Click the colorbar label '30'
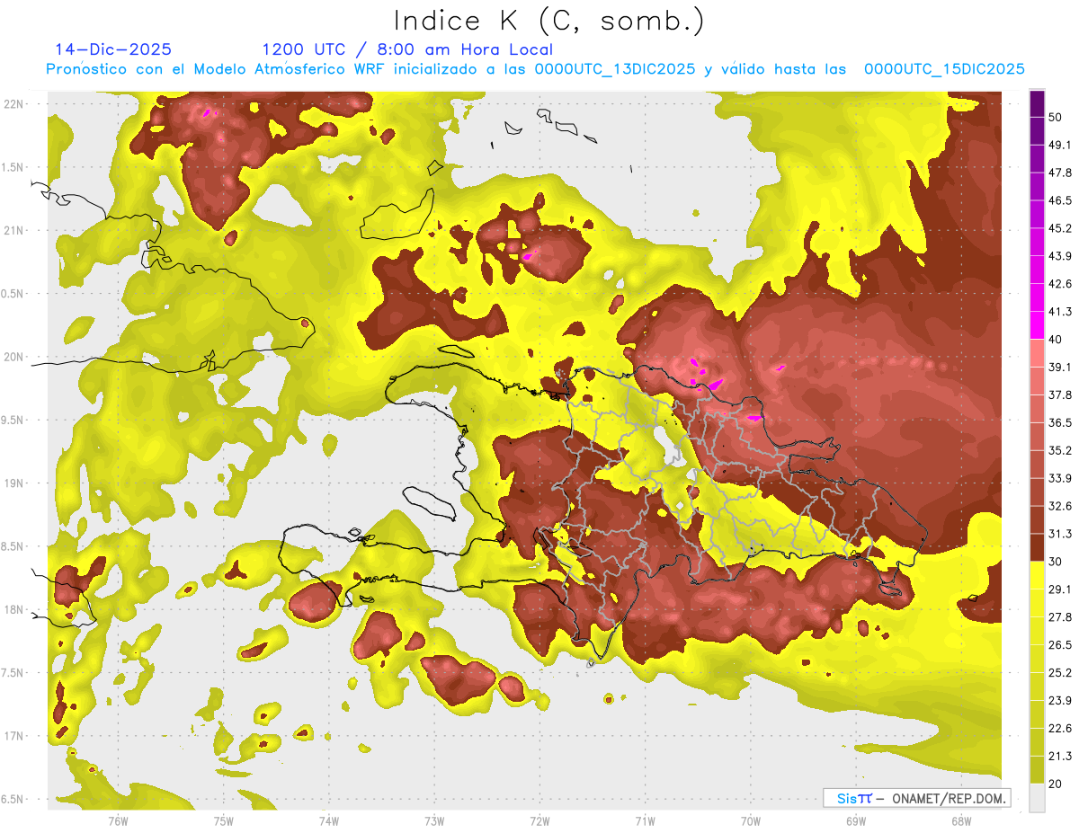 [1056, 562]
